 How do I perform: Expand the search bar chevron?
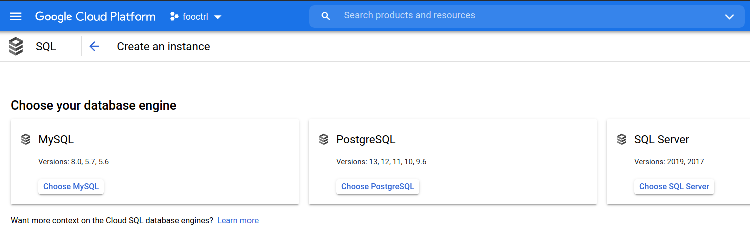pos(729,16)
